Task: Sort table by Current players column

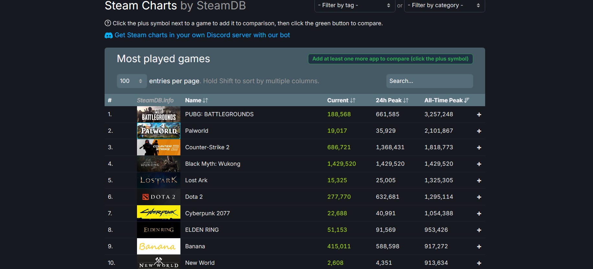Action: [x=341, y=100]
